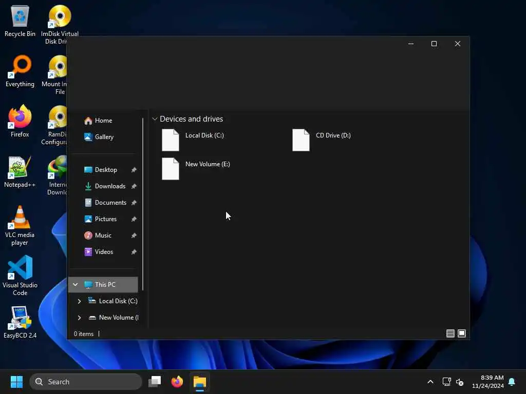Image resolution: width=526 pixels, height=394 pixels.
Task: Collapse the Devices and drives group
Action: click(155, 119)
